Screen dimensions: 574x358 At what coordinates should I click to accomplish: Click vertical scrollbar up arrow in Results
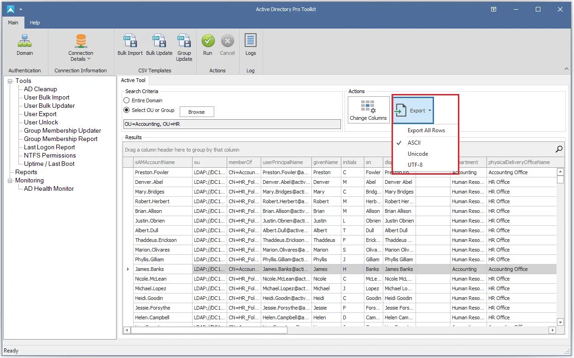pyautogui.click(x=560, y=172)
